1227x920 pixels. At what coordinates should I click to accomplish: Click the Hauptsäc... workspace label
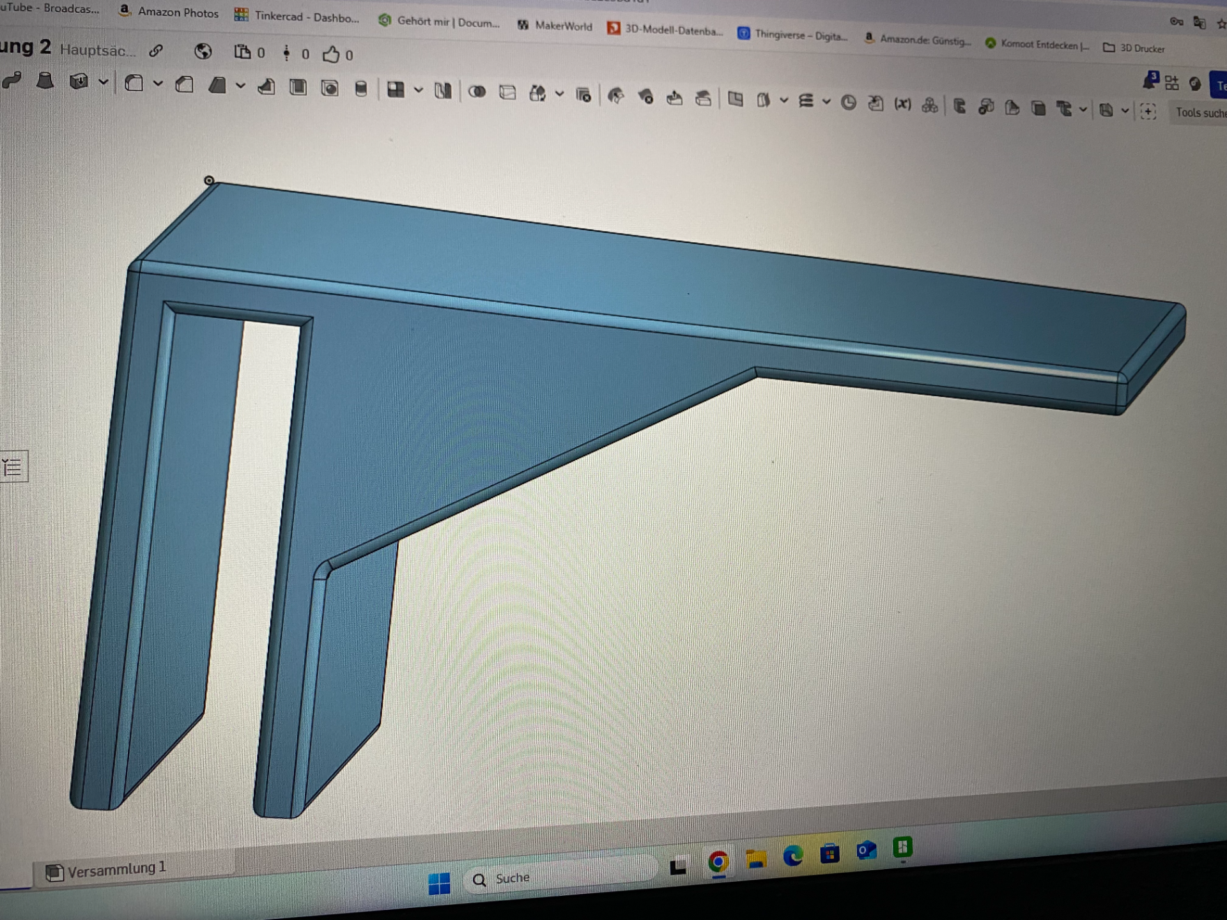click(97, 50)
